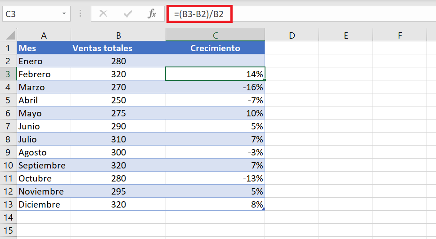Select the cell containing 'Julio'
This screenshot has height=239, width=436.
coord(44,139)
